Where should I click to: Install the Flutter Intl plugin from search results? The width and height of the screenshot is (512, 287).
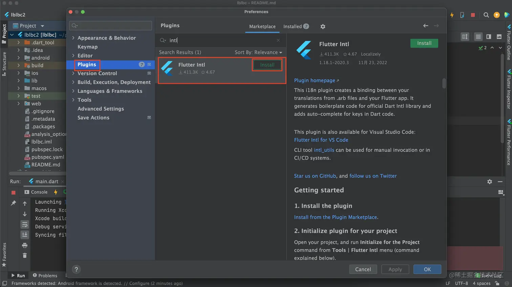pos(267,65)
